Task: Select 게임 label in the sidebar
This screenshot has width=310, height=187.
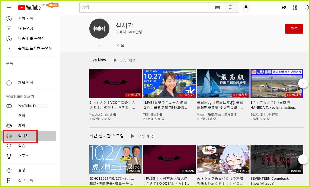Action: 22,126
